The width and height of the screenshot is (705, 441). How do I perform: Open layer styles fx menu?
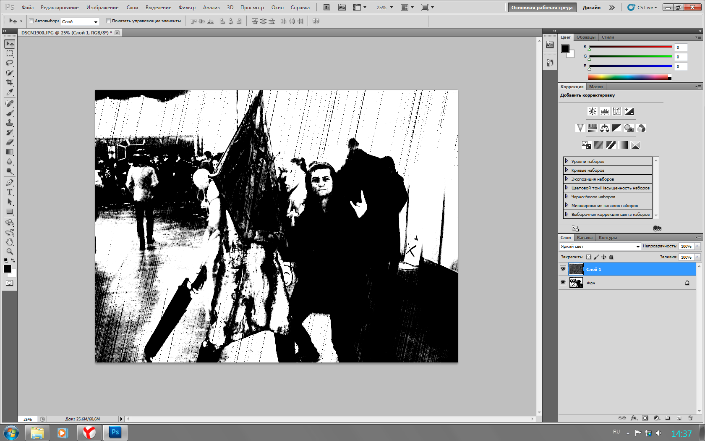pos(634,418)
